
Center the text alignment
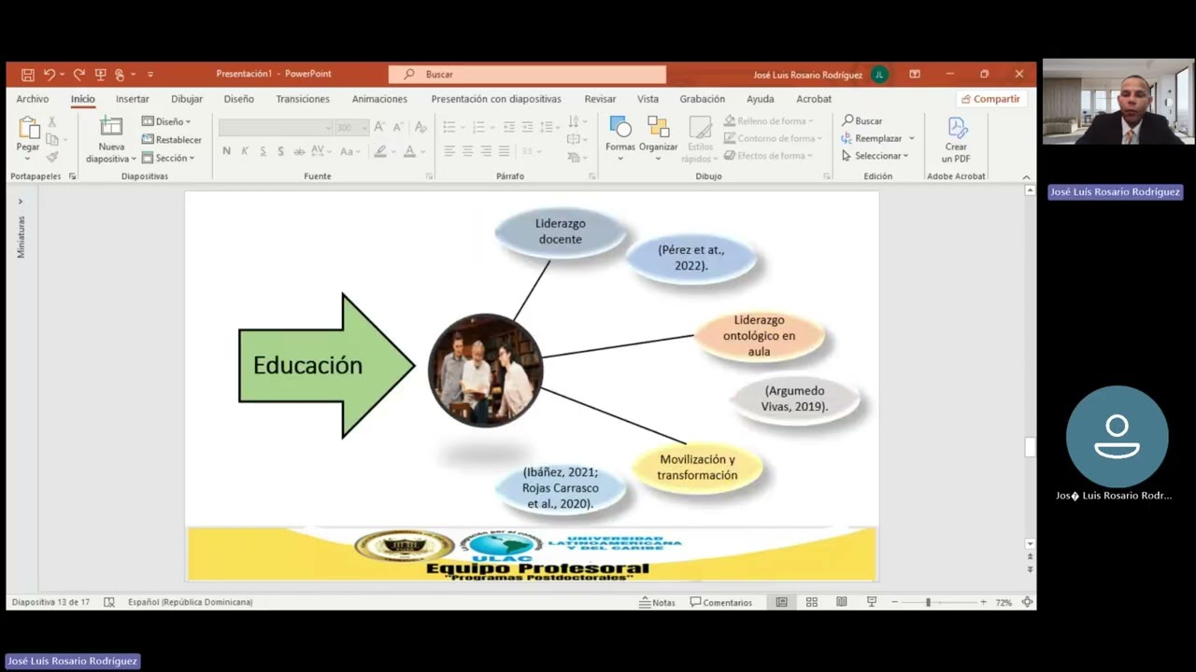tap(467, 151)
